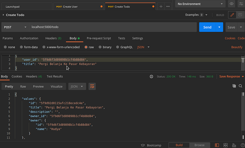
Task: Select x-www-form-urlencoded body type
Action: pos(44,47)
